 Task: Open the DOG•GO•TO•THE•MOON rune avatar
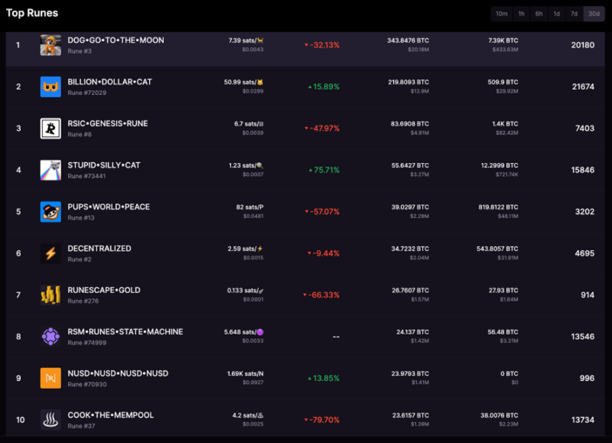tap(50, 45)
